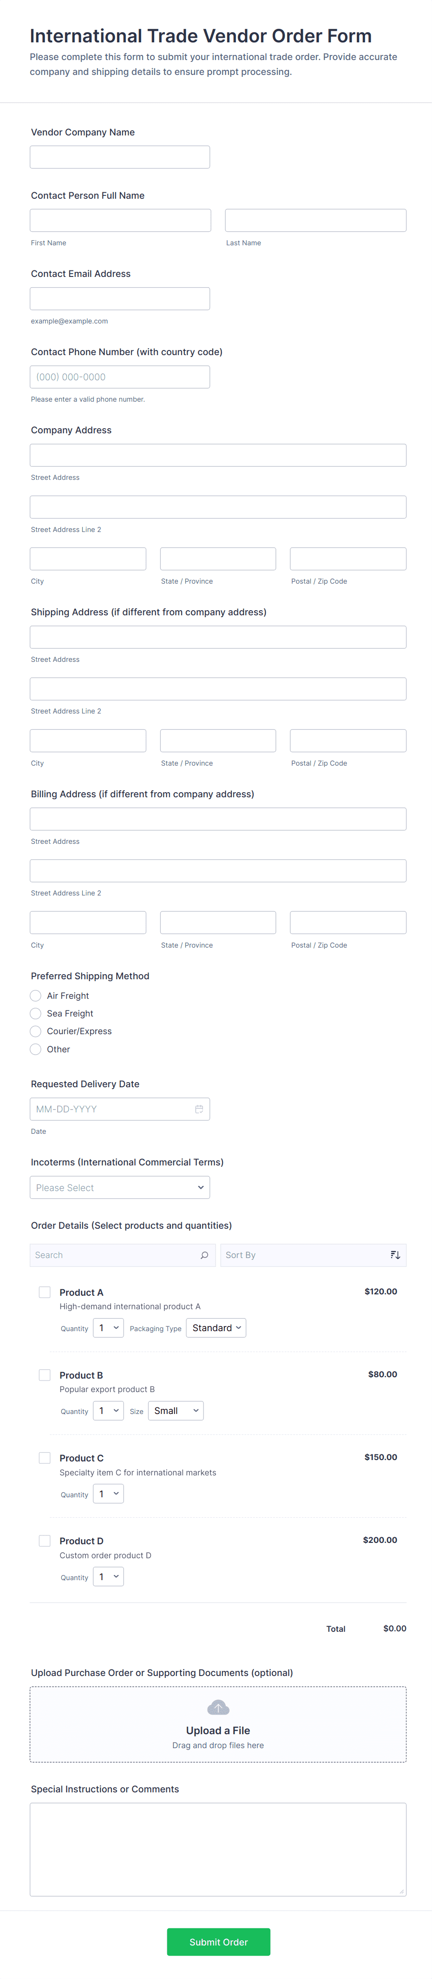Click the sort order icon in Sort By
The image size is (432, 1979).
(395, 1255)
